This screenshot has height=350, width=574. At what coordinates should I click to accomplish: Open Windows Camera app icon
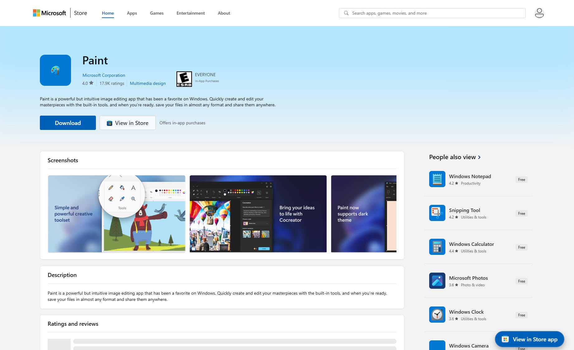click(437, 345)
